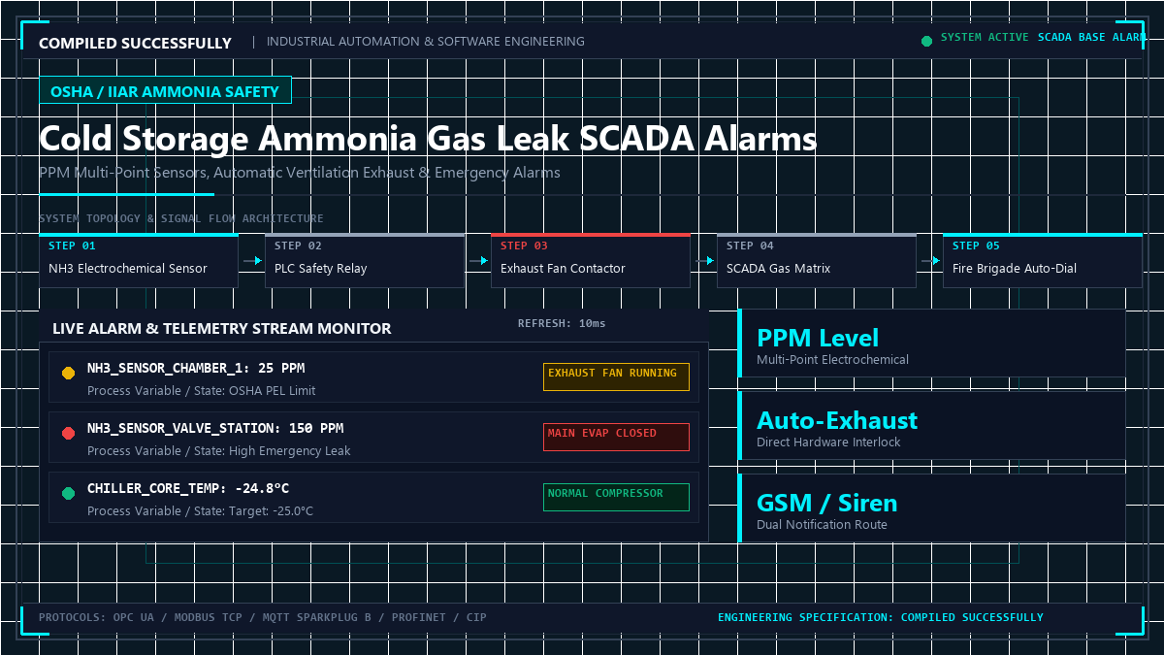Screen dimensions: 1164x655
Task: Open Step 04 SCADA Gas Matrix card
Action: coord(817,260)
